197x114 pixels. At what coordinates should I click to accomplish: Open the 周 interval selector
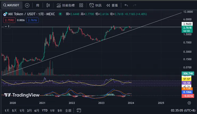[38, 5]
